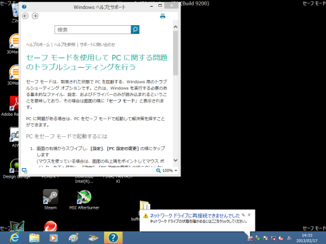Screen dimensions: 326x244
Task: Dismiss the network drive notification balloon
Action: pyautogui.click(x=249, y=215)
